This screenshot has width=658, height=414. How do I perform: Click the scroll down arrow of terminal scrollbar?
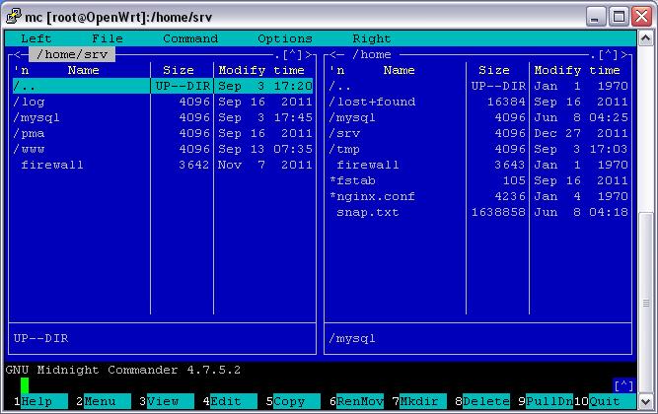[x=647, y=402]
